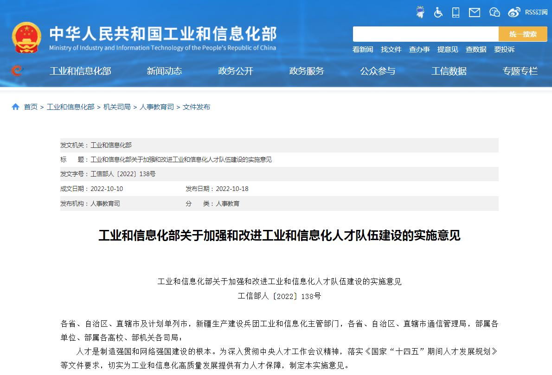This screenshot has width=552, height=375.
Task: Select the 看新闻 search option
Action: (363, 49)
